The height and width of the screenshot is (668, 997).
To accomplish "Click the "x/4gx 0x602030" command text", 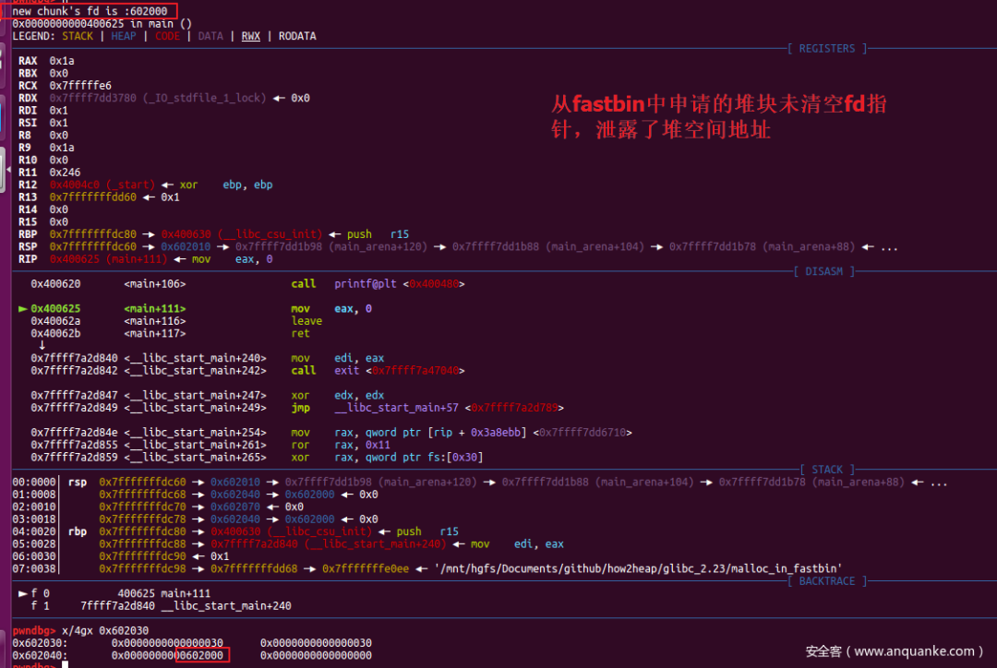I will 105,631.
